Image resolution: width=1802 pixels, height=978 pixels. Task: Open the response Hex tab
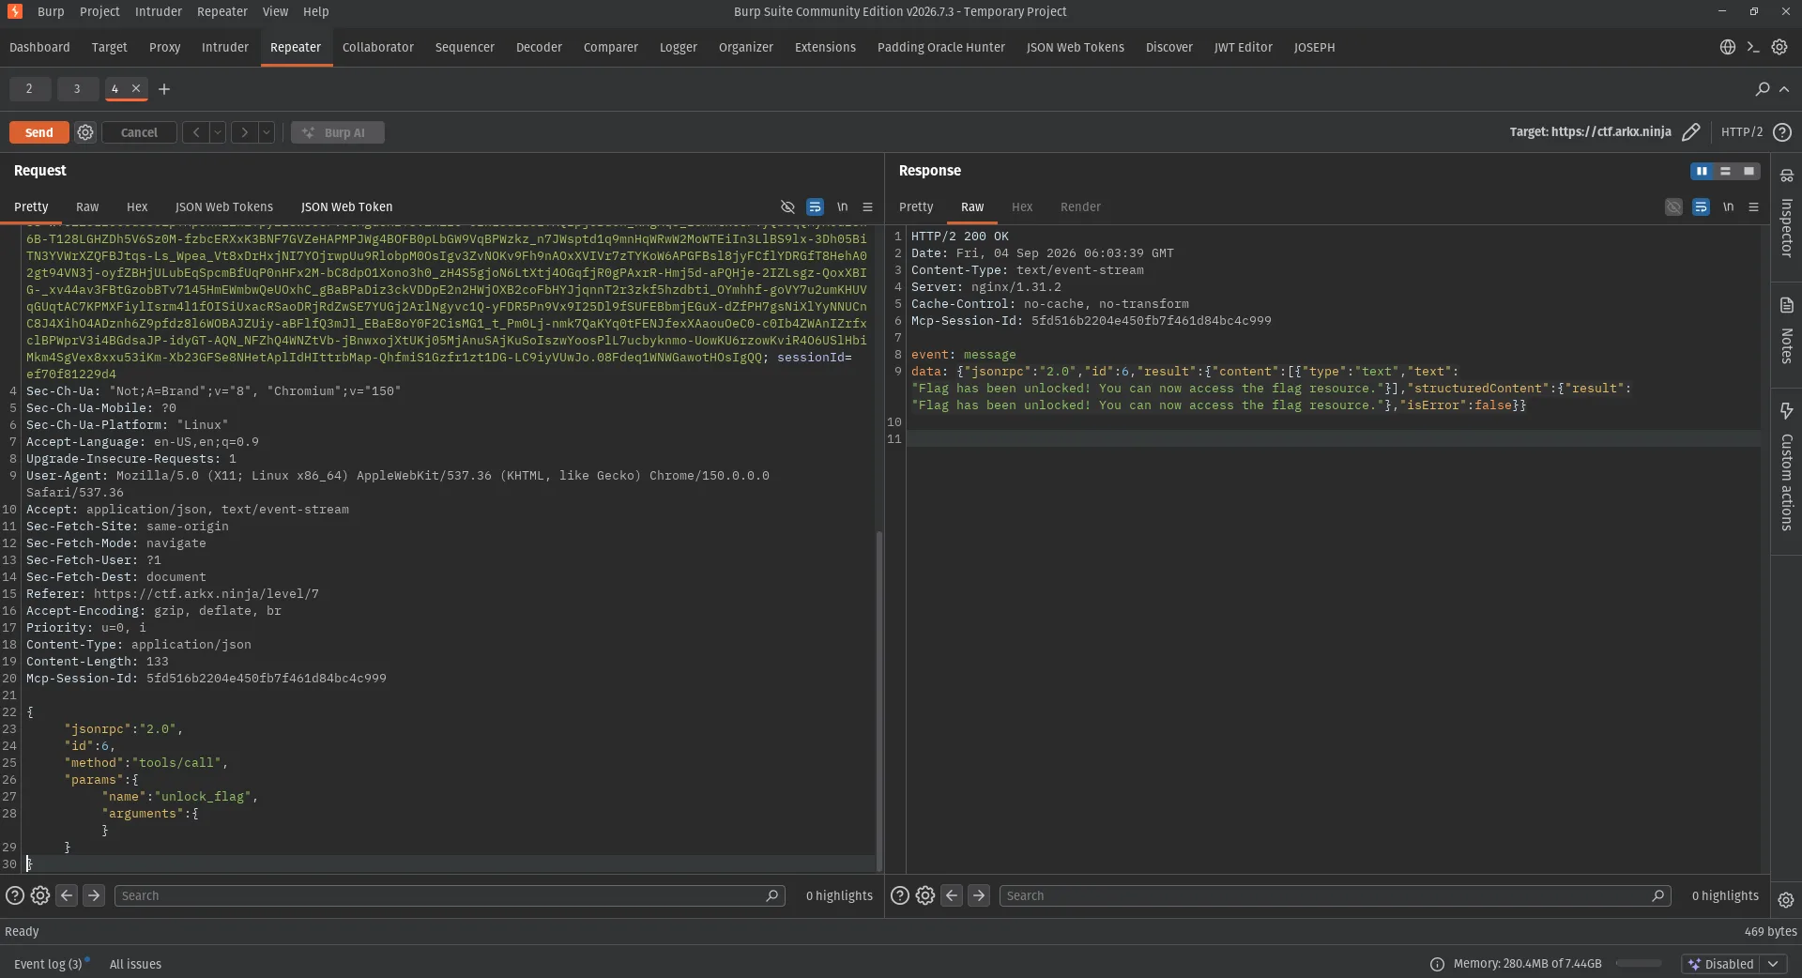pyautogui.click(x=1022, y=206)
